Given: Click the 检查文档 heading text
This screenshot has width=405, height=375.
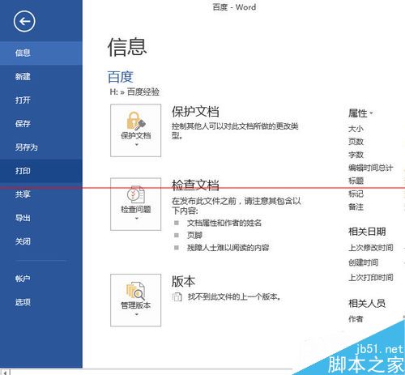Looking at the screenshot, I should [x=195, y=185].
